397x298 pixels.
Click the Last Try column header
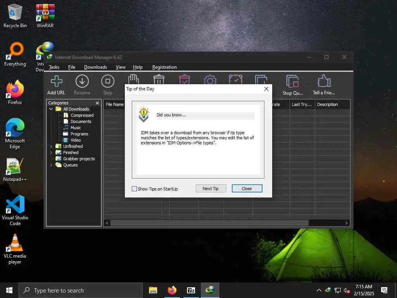pos(302,104)
